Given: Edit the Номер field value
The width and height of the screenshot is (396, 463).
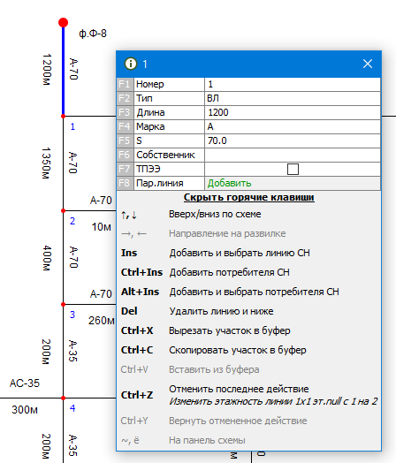Looking at the screenshot, I should click(293, 85).
